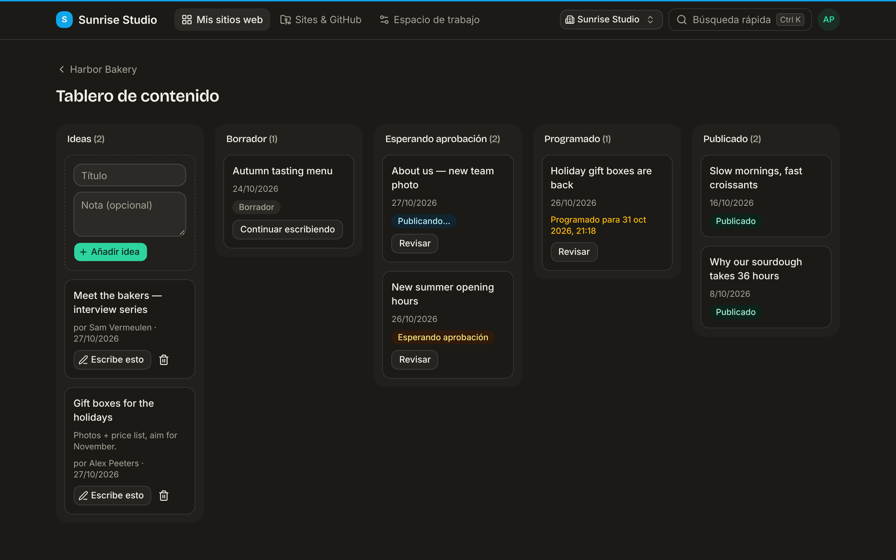Click the Nota (opcional) text area
Image resolution: width=896 pixels, height=560 pixels.
(129, 214)
